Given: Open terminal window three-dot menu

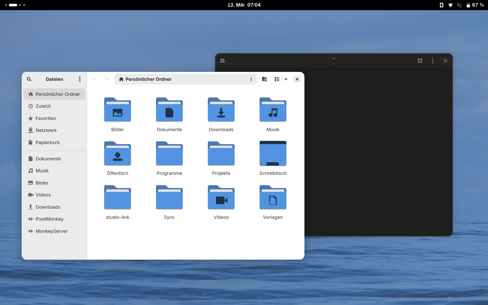Looking at the screenshot, I should pos(433,61).
